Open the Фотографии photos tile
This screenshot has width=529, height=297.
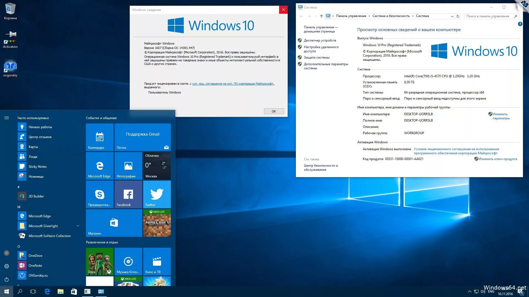(x=128, y=166)
